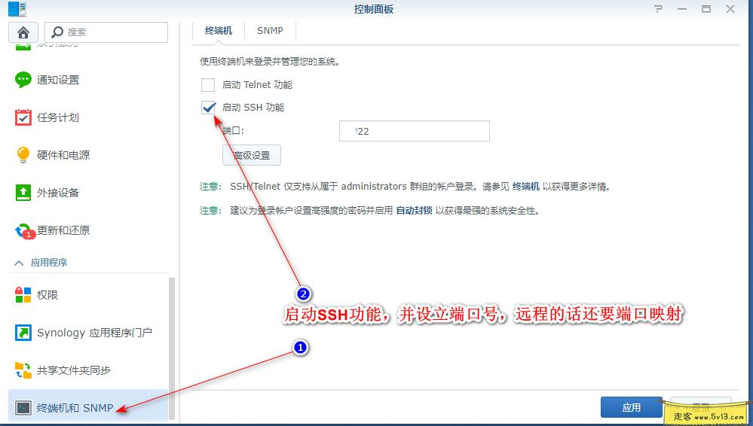Open 硬件和电源 light bulb icon
Viewport: 753px width, 426px height.
tap(23, 155)
